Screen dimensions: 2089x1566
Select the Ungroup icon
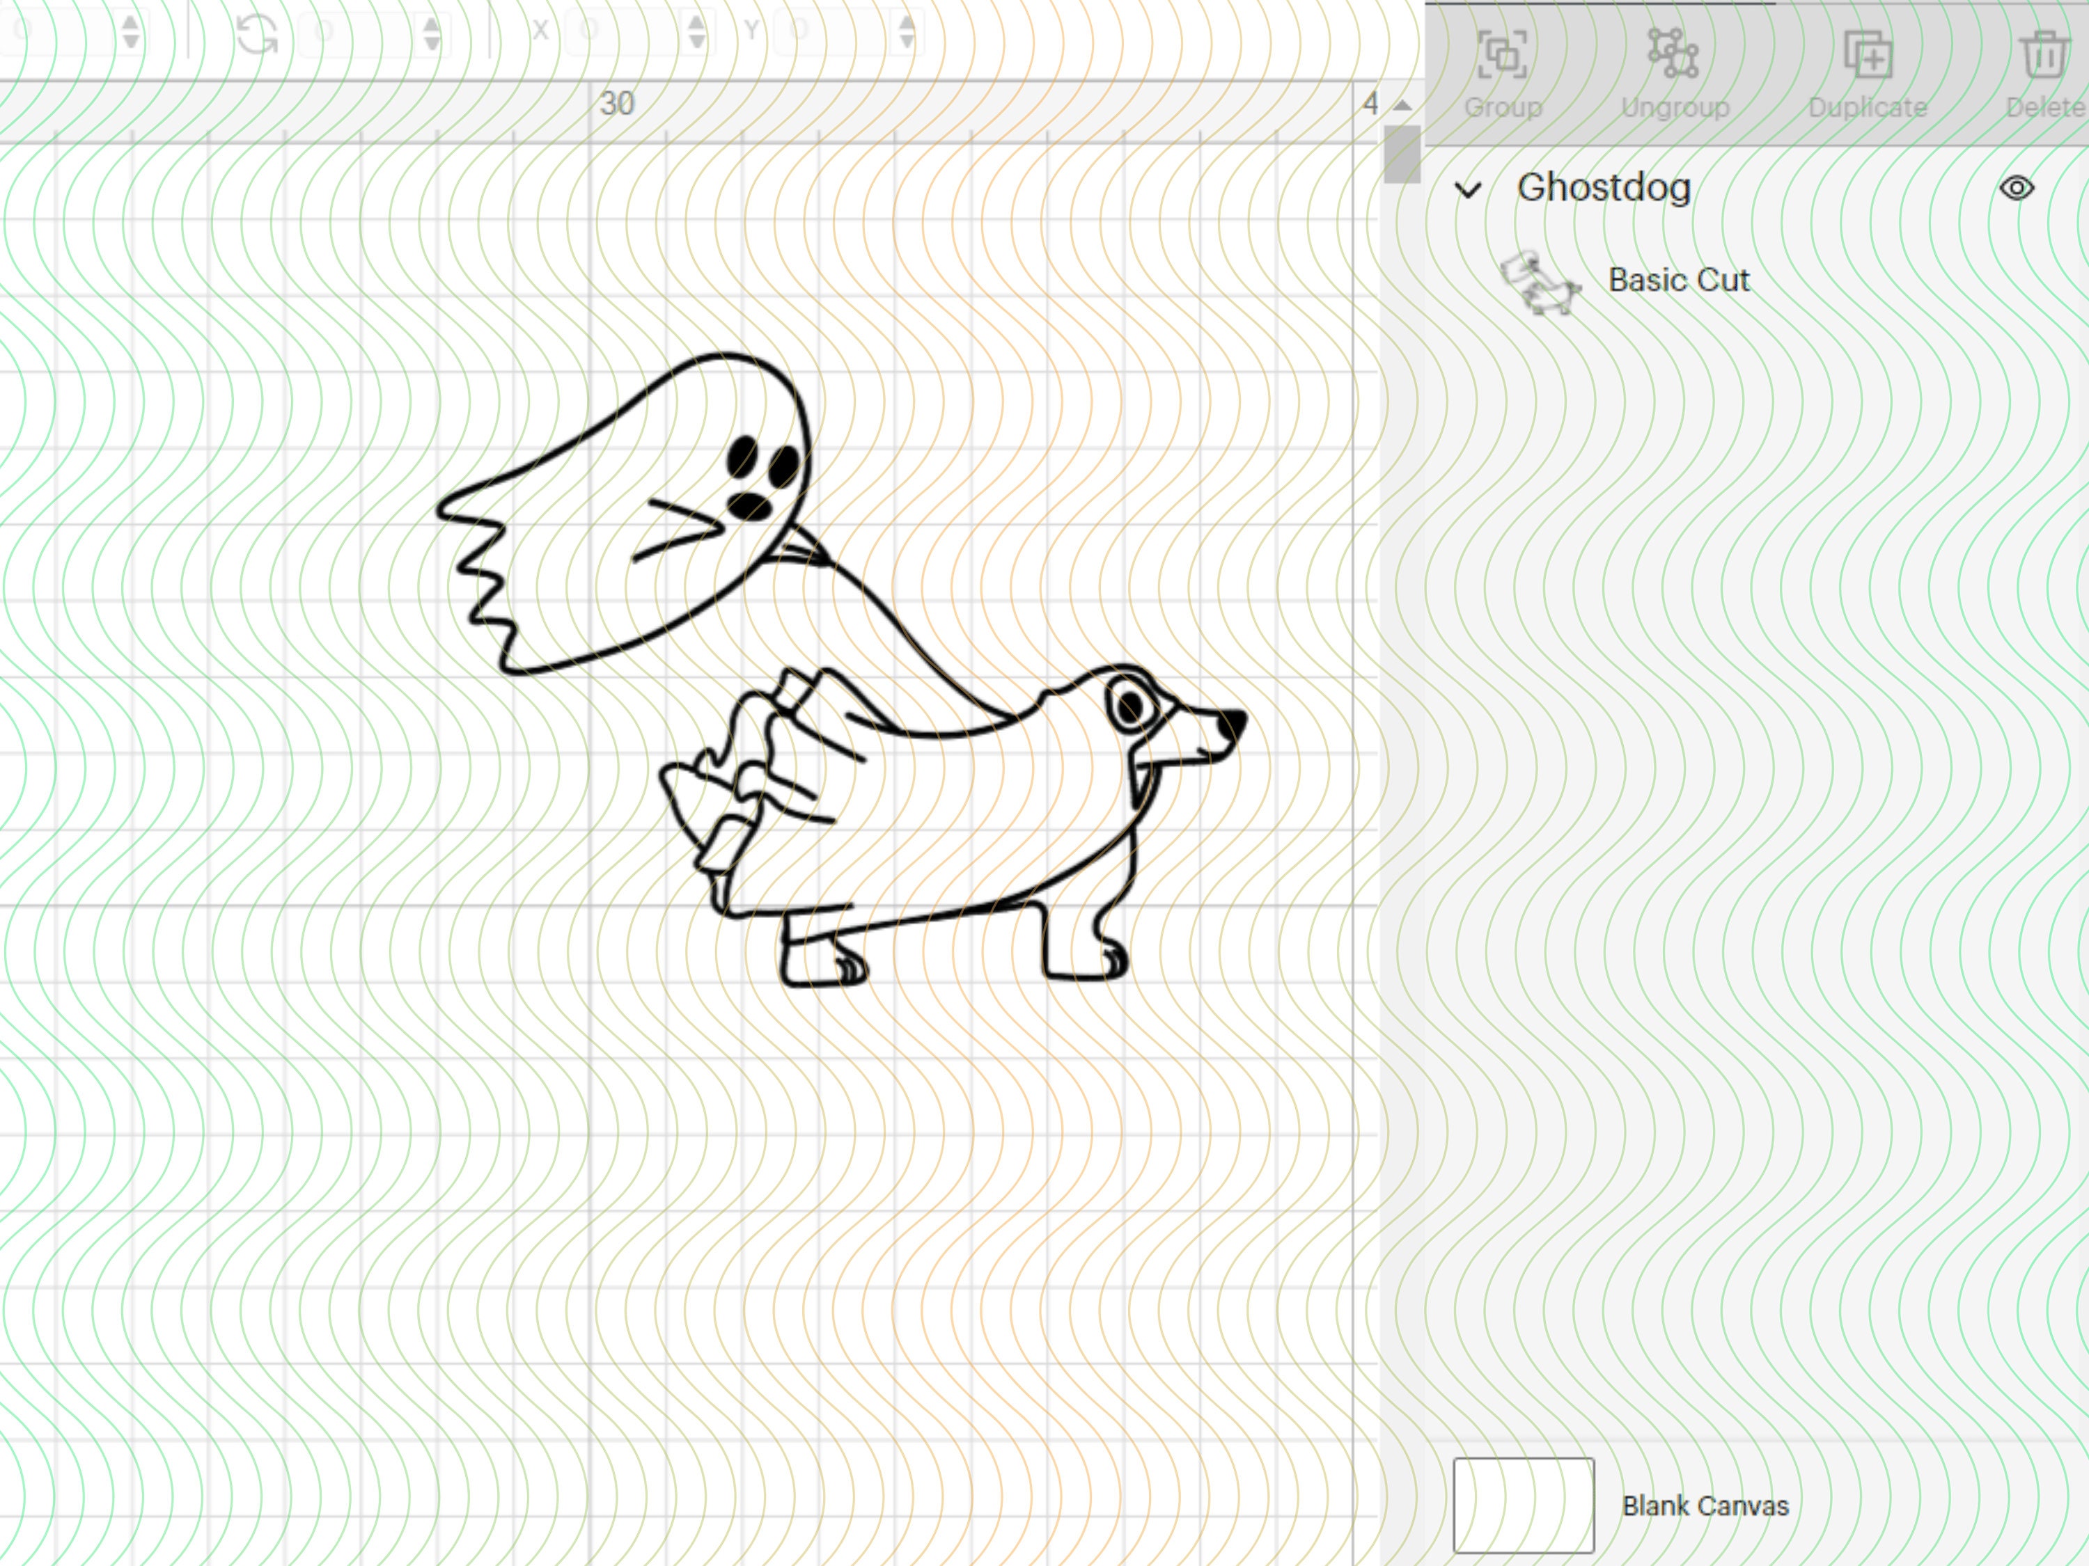pos(1672,52)
